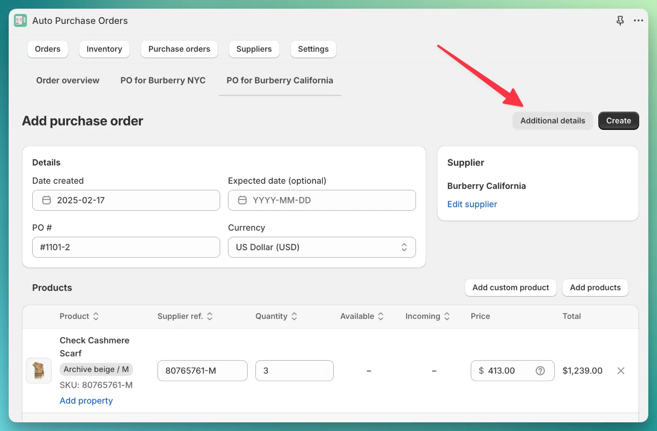657x431 pixels.
Task: Sort by Quantity column
Action: [276, 316]
